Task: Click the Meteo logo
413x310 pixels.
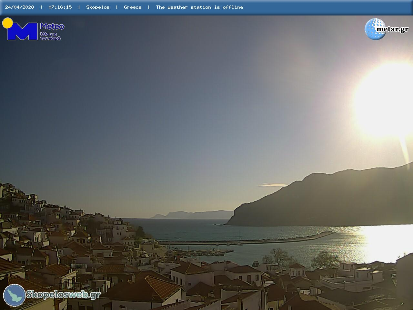Action: pyautogui.click(x=33, y=29)
